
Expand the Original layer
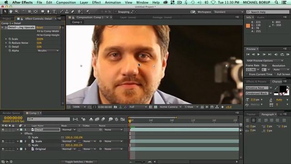click(x=17, y=149)
